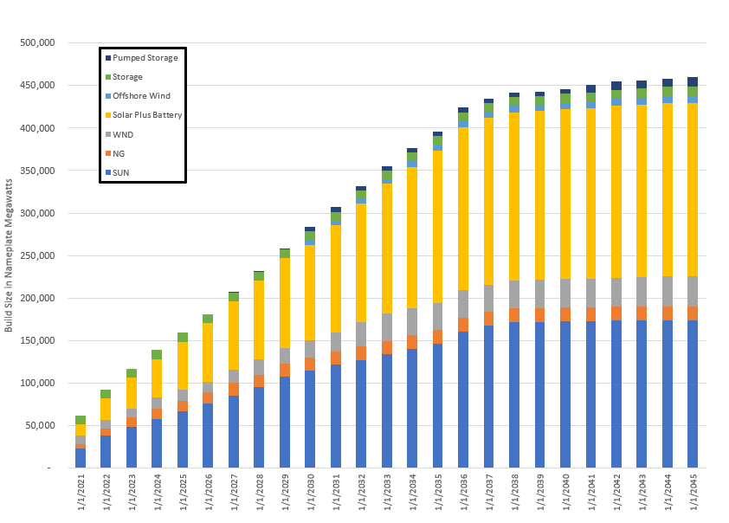Click the Pumped Storage legend color marker
The width and height of the screenshot is (729, 523).
click(x=108, y=58)
